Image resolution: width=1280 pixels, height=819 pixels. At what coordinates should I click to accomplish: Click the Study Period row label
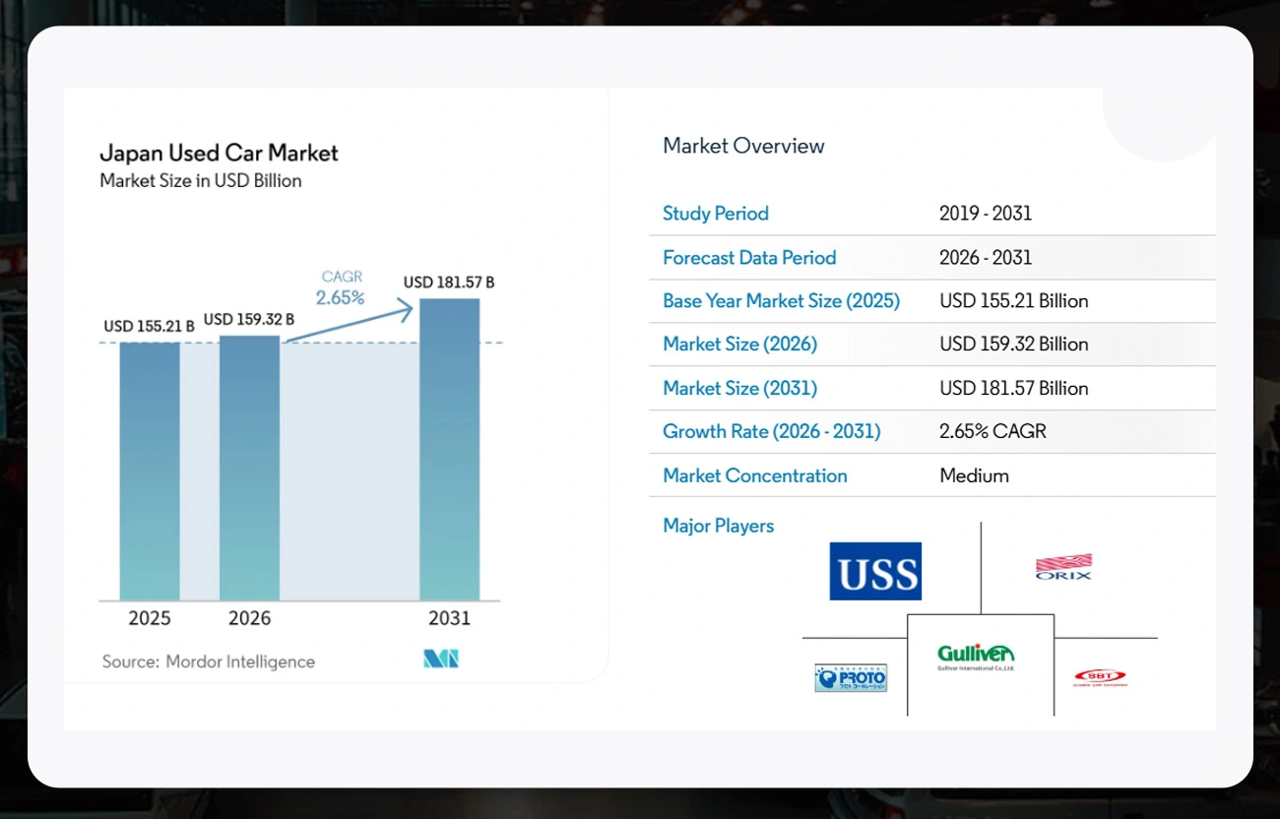pos(716,214)
